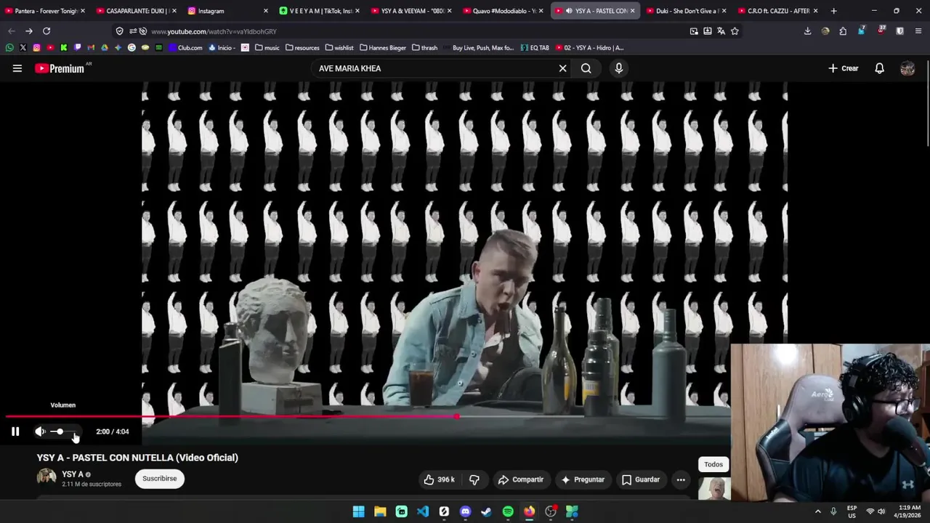Expand the Hannes Bieger bookmarks folder
Image resolution: width=930 pixels, height=523 pixels.
[383, 48]
